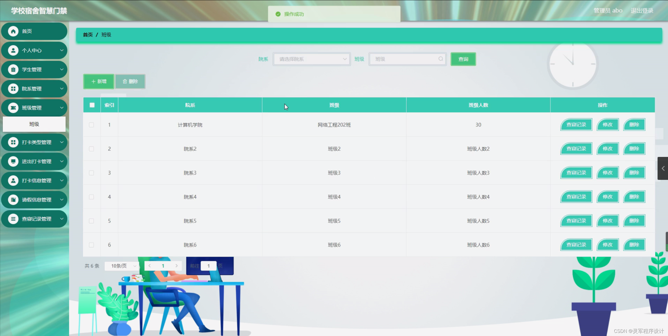Click the search magnifier in 班级 field
668x336 pixels.
[x=441, y=59]
